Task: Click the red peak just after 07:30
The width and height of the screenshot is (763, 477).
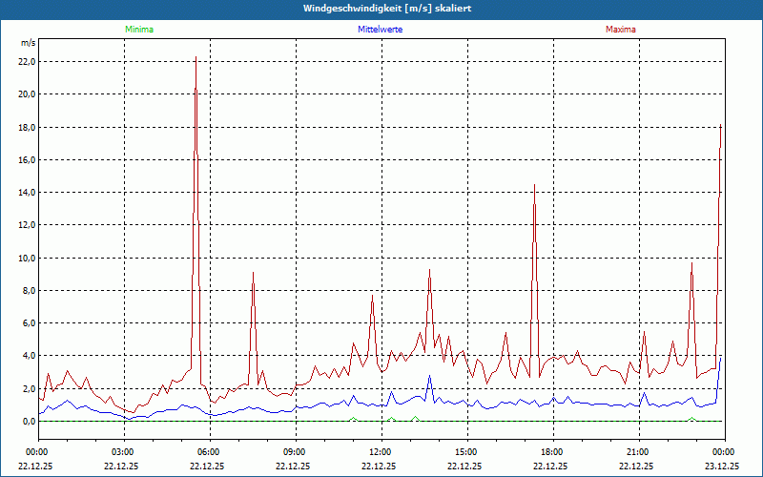Action: coord(253,274)
